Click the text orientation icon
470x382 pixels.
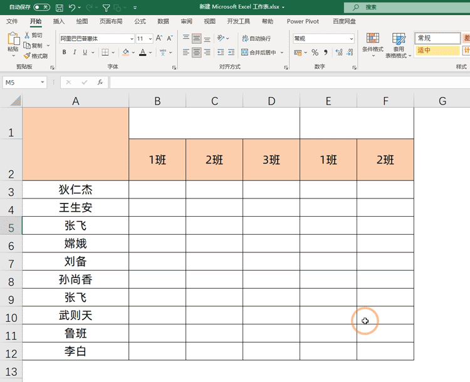point(221,38)
